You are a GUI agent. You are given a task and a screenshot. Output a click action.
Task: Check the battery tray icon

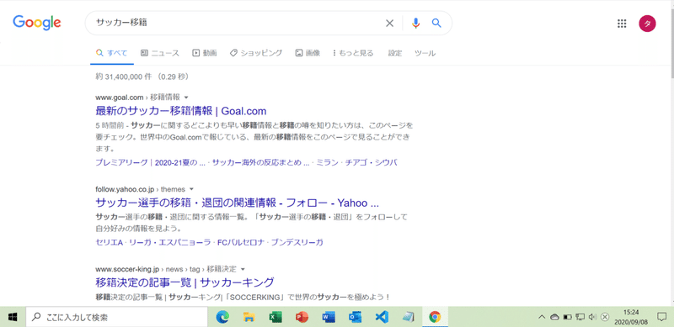point(567,317)
